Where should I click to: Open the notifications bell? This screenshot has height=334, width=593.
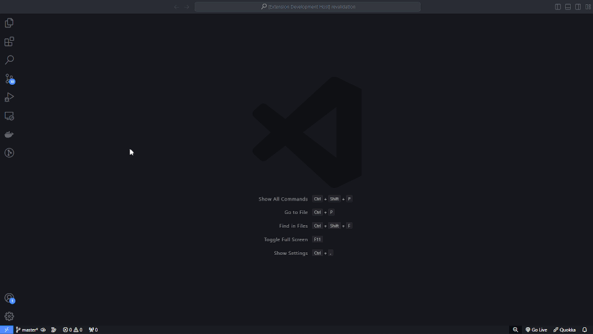[x=585, y=330]
